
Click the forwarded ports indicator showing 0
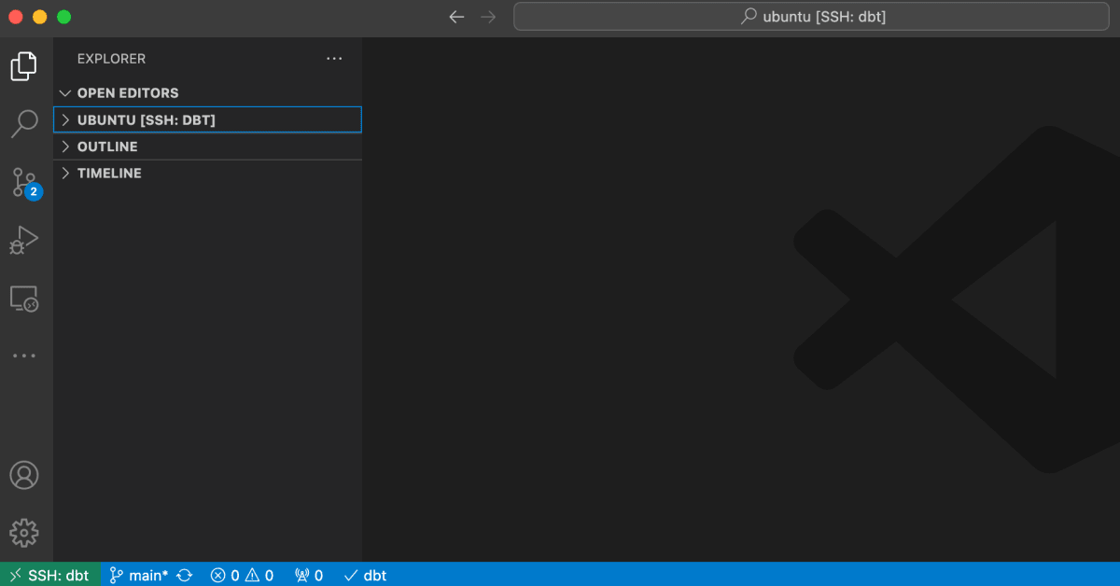[x=309, y=575]
